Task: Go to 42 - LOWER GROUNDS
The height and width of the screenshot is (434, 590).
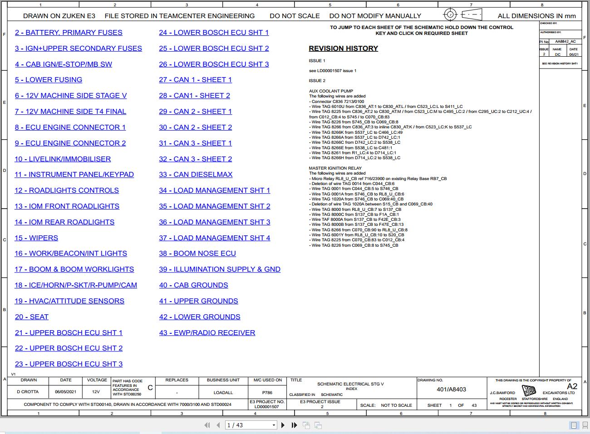Action: pos(200,317)
